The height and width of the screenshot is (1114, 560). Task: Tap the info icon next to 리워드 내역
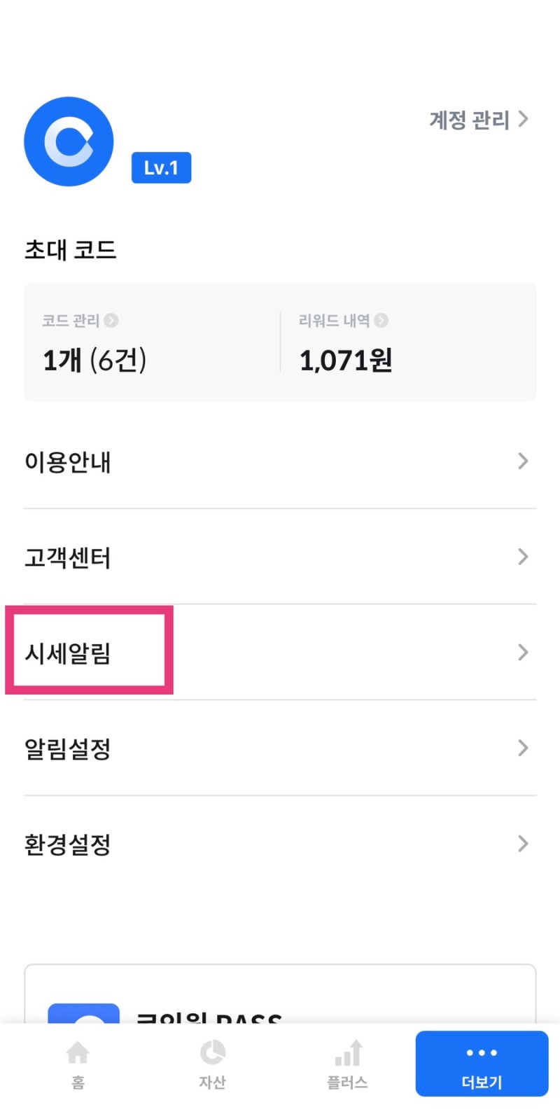pos(381,321)
